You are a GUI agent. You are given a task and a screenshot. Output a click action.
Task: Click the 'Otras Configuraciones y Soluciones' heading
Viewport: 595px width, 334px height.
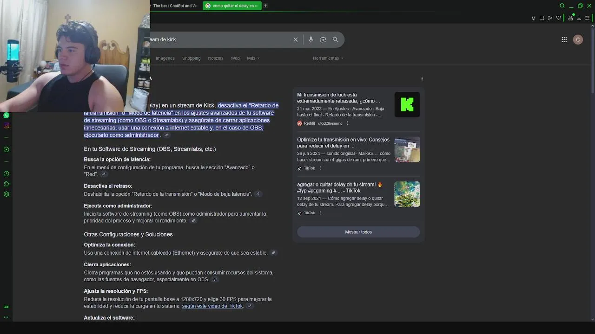(x=128, y=234)
